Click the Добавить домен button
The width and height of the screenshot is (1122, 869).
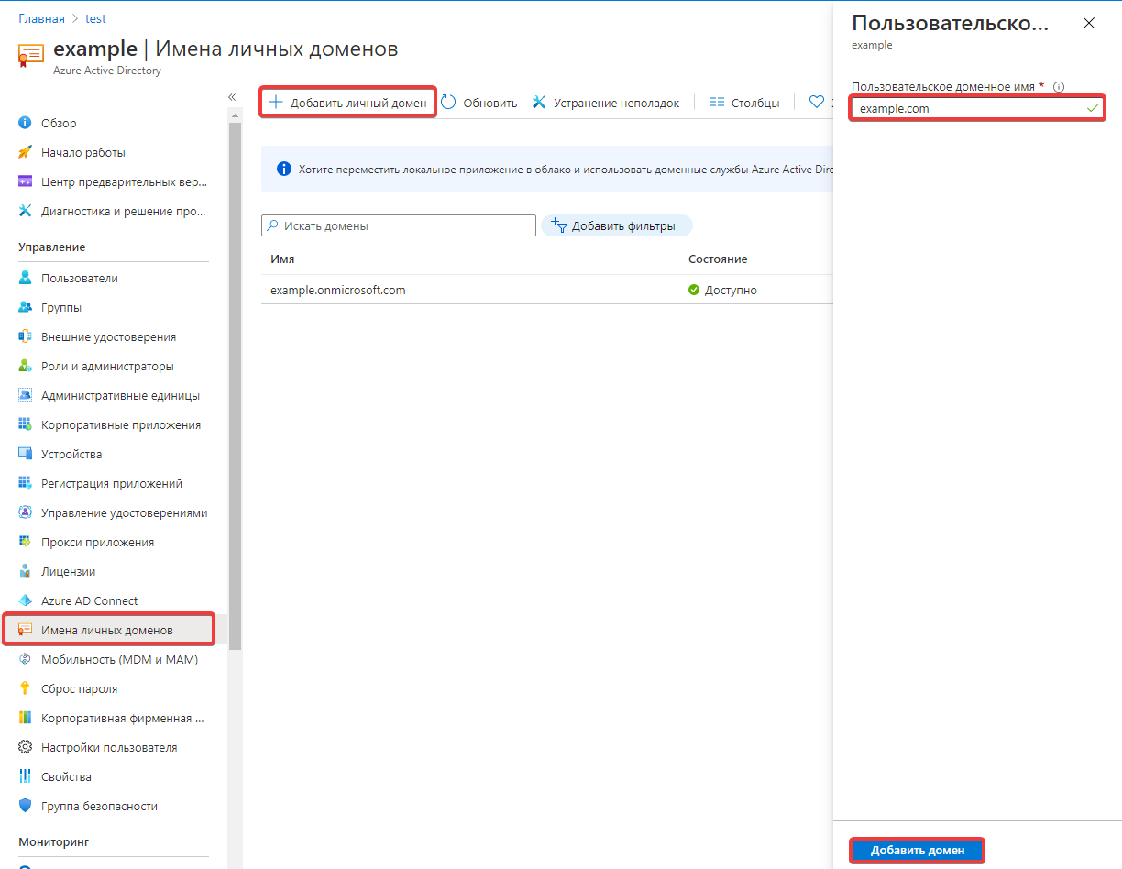pos(917,850)
